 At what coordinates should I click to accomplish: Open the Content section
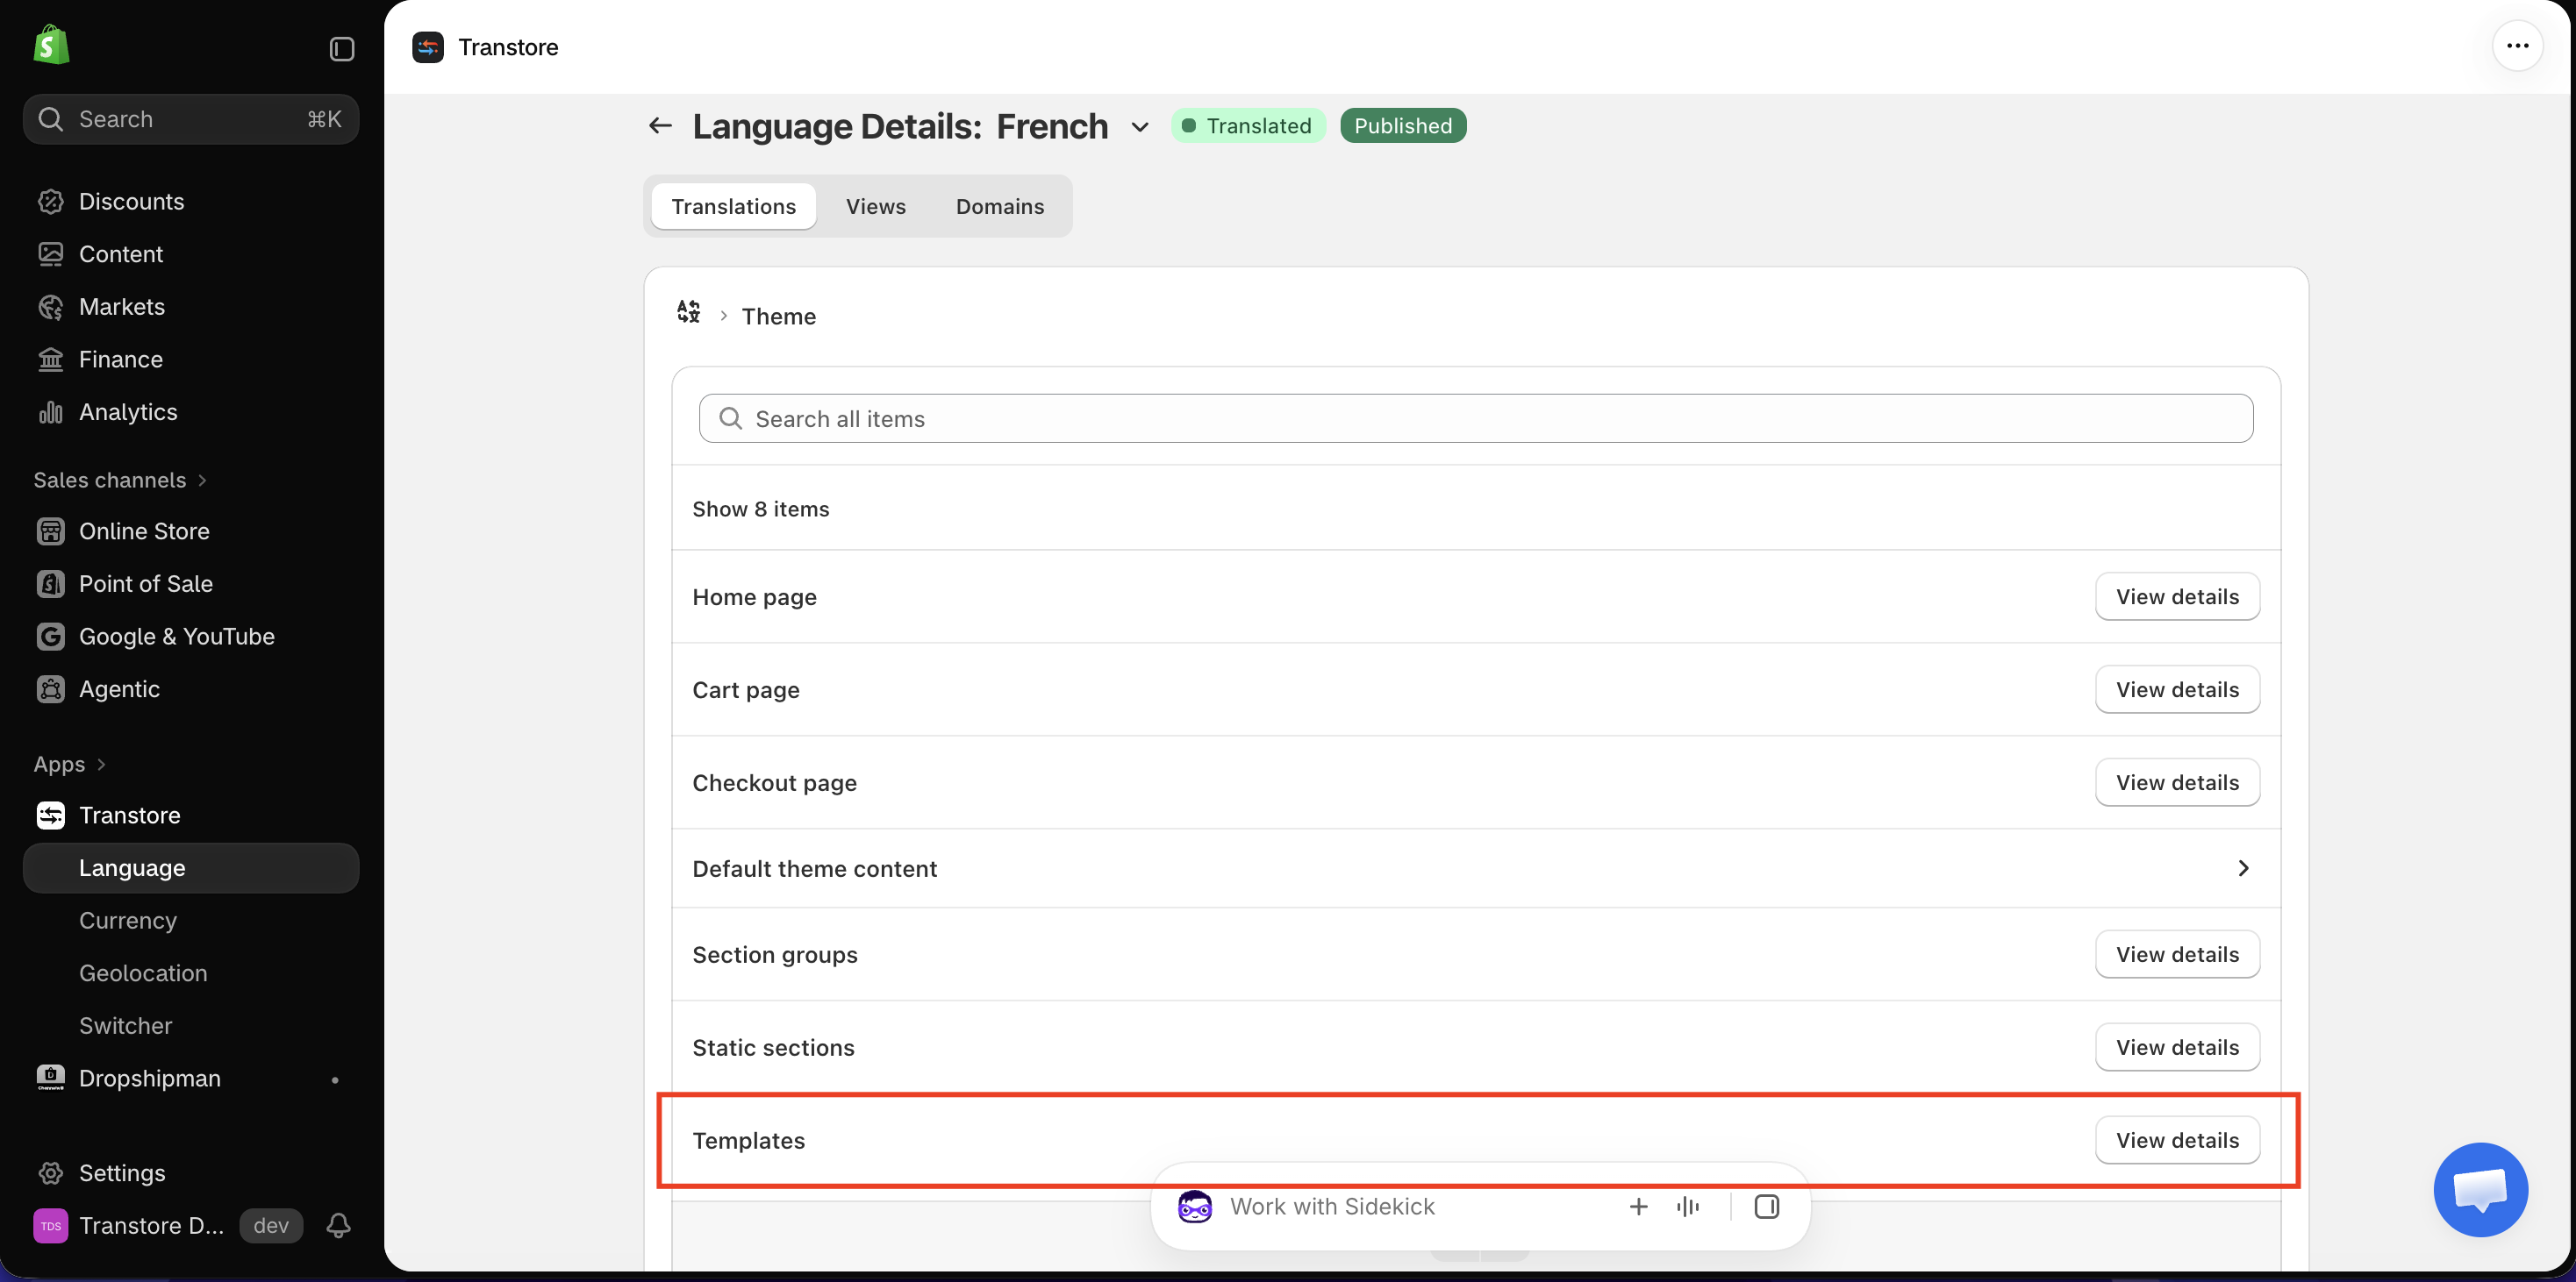pyautogui.click(x=120, y=253)
